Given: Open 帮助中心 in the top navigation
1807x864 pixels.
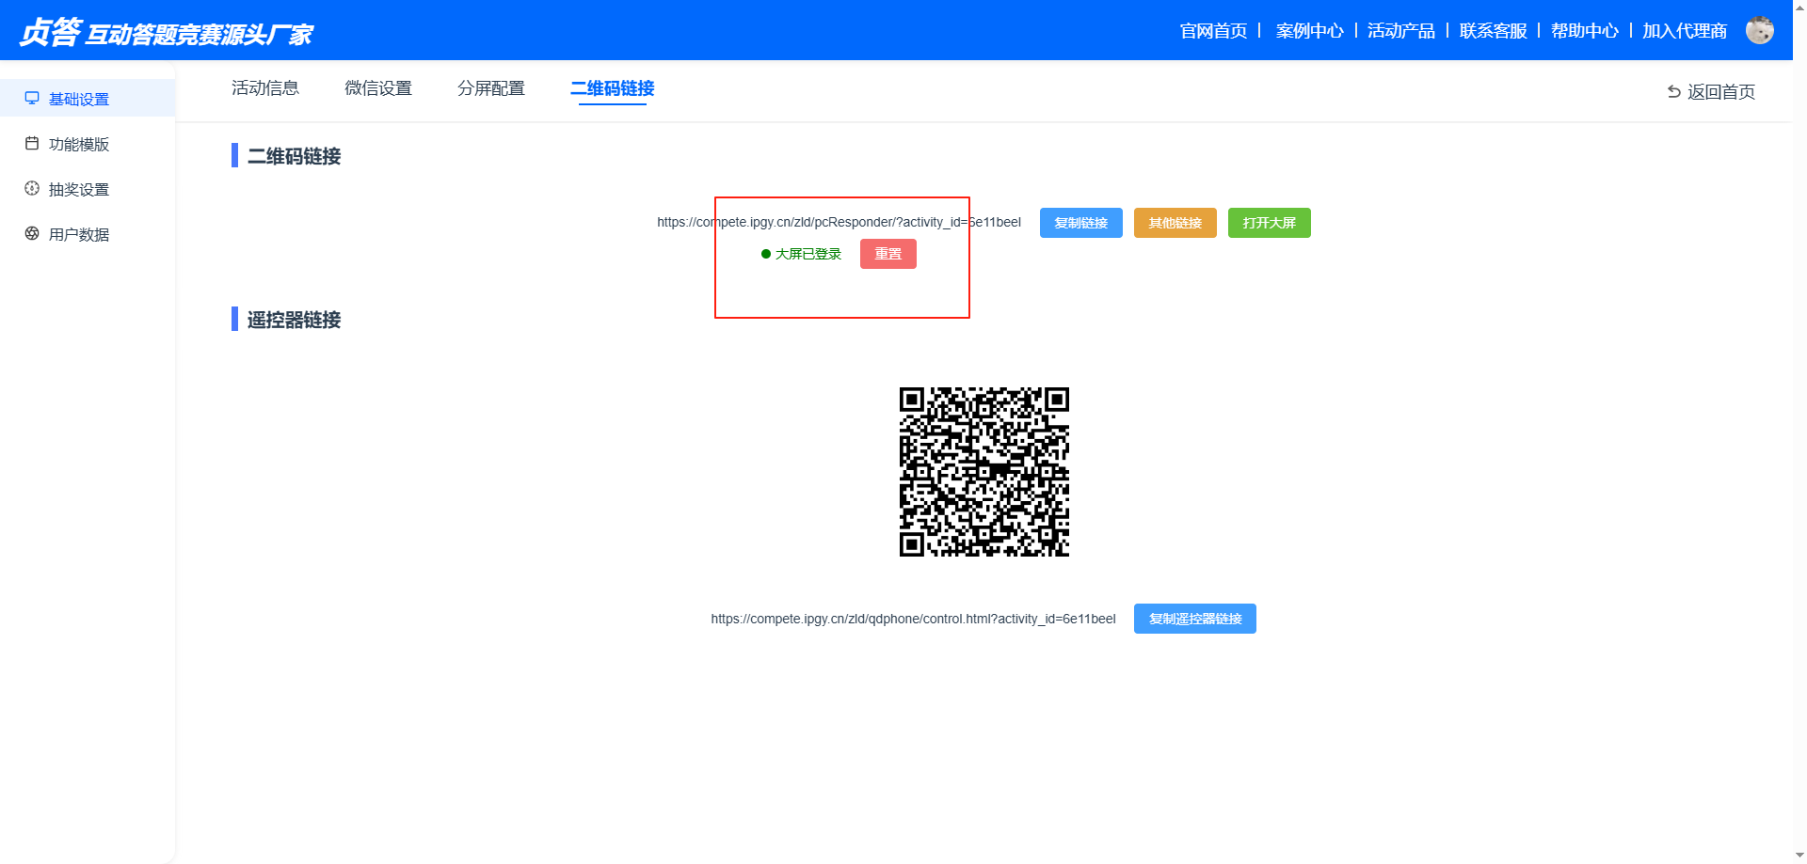Looking at the screenshot, I should pos(1585,31).
